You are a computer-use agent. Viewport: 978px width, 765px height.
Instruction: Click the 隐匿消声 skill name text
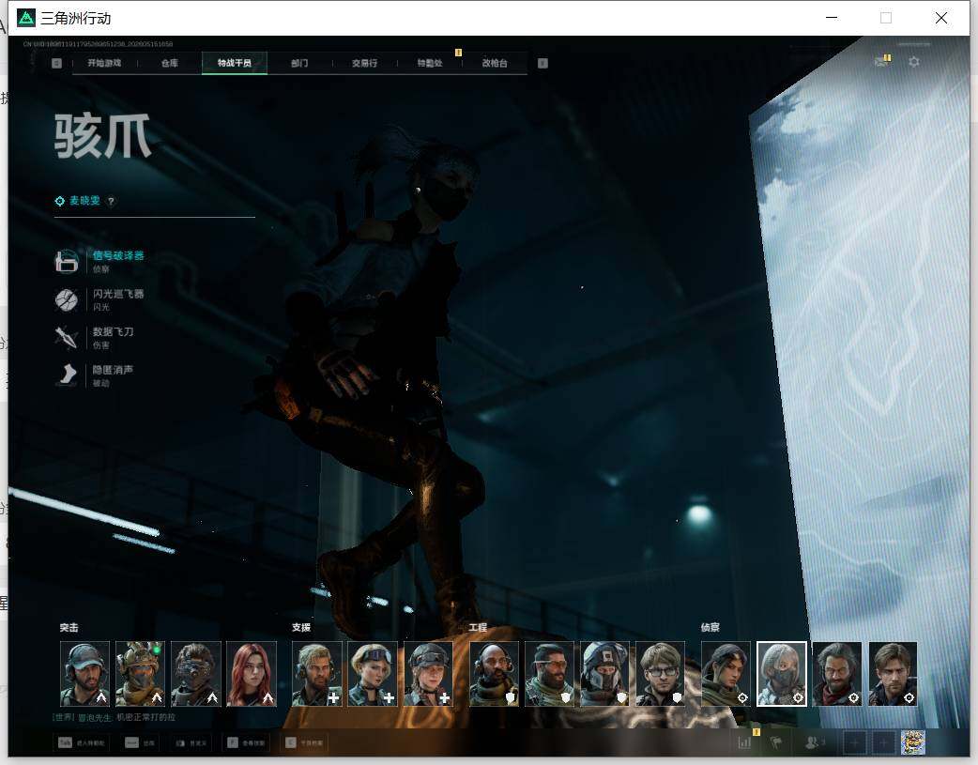[x=113, y=370]
